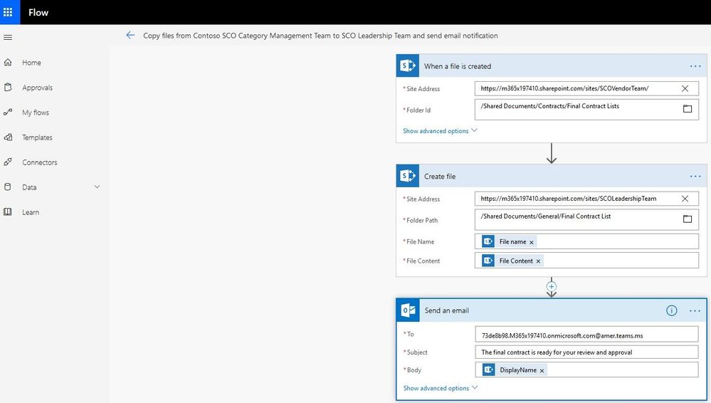
Task: Click the Learn book icon
Action: pyautogui.click(x=8, y=212)
